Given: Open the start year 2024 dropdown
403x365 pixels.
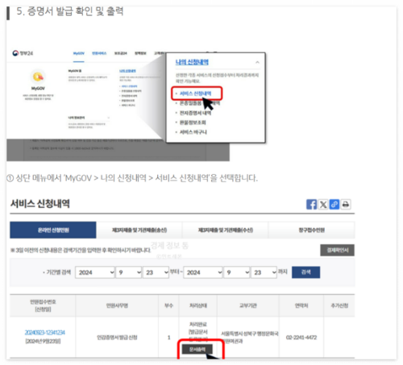Looking at the screenshot, I should pyautogui.click(x=95, y=272).
